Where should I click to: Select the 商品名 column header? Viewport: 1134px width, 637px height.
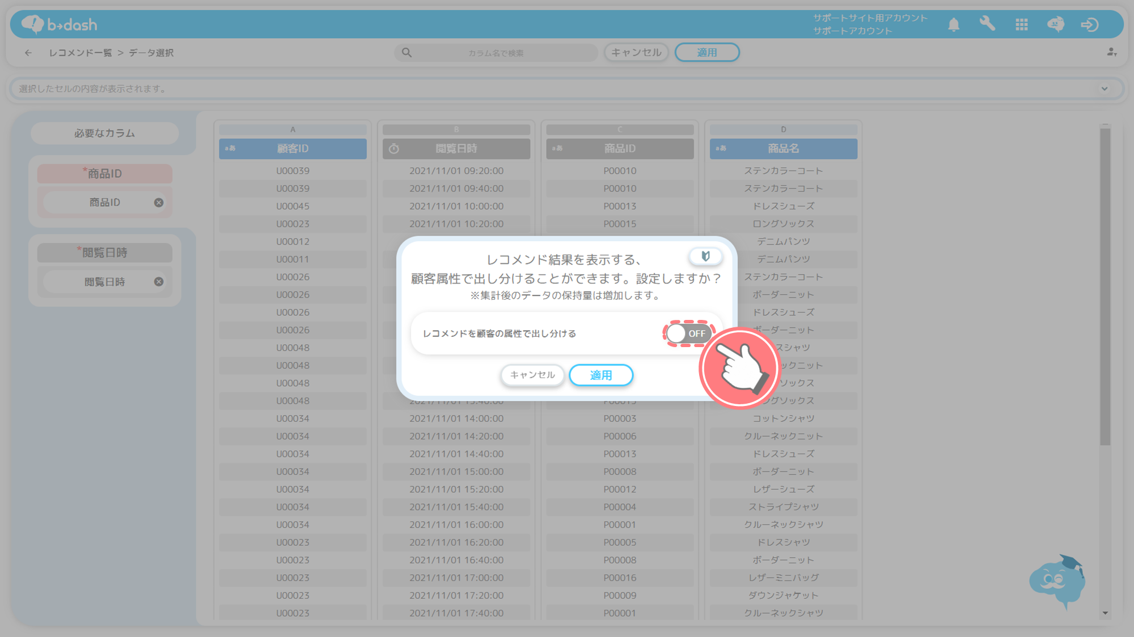784,148
